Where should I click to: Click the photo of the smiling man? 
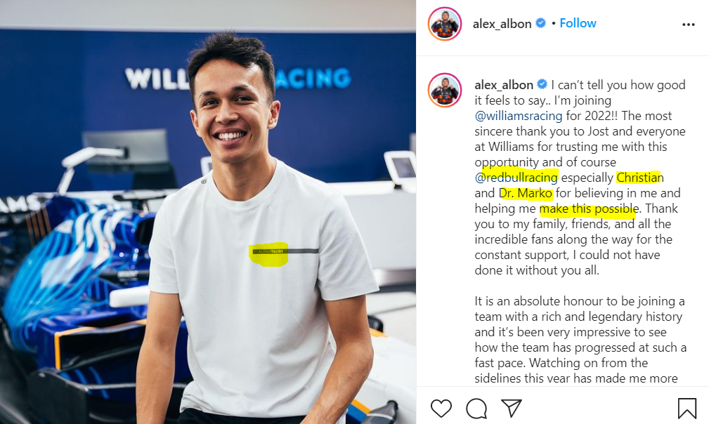(x=208, y=212)
